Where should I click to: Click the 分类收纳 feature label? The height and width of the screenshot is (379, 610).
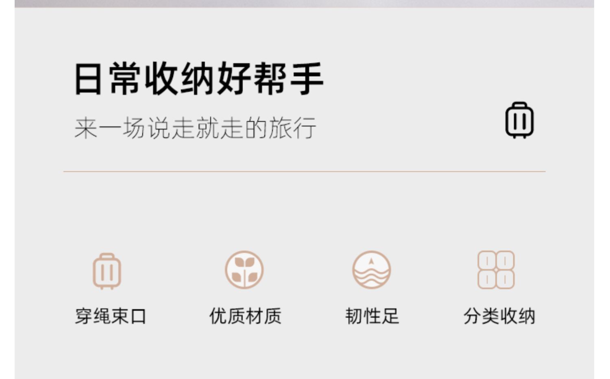499,316
